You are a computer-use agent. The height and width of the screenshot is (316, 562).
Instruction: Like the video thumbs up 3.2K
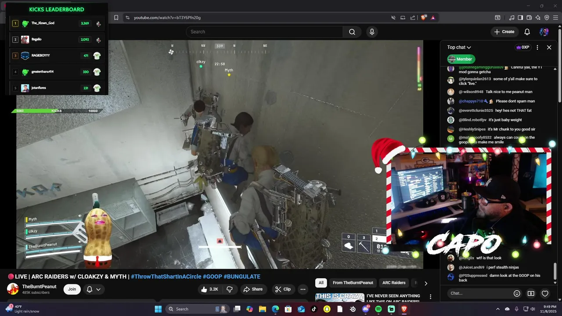point(209,289)
